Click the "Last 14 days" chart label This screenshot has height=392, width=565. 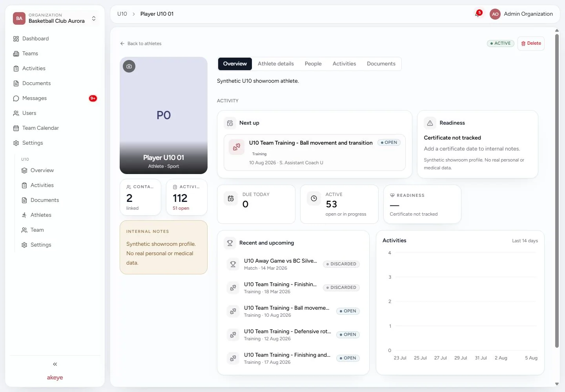pyautogui.click(x=525, y=241)
